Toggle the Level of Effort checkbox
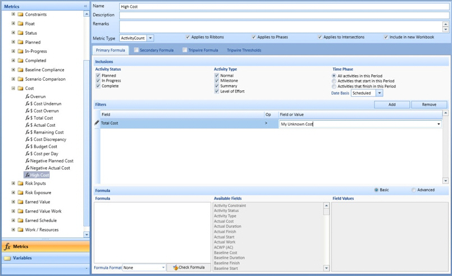Image resolution: width=452 pixels, height=276 pixels. point(217,91)
